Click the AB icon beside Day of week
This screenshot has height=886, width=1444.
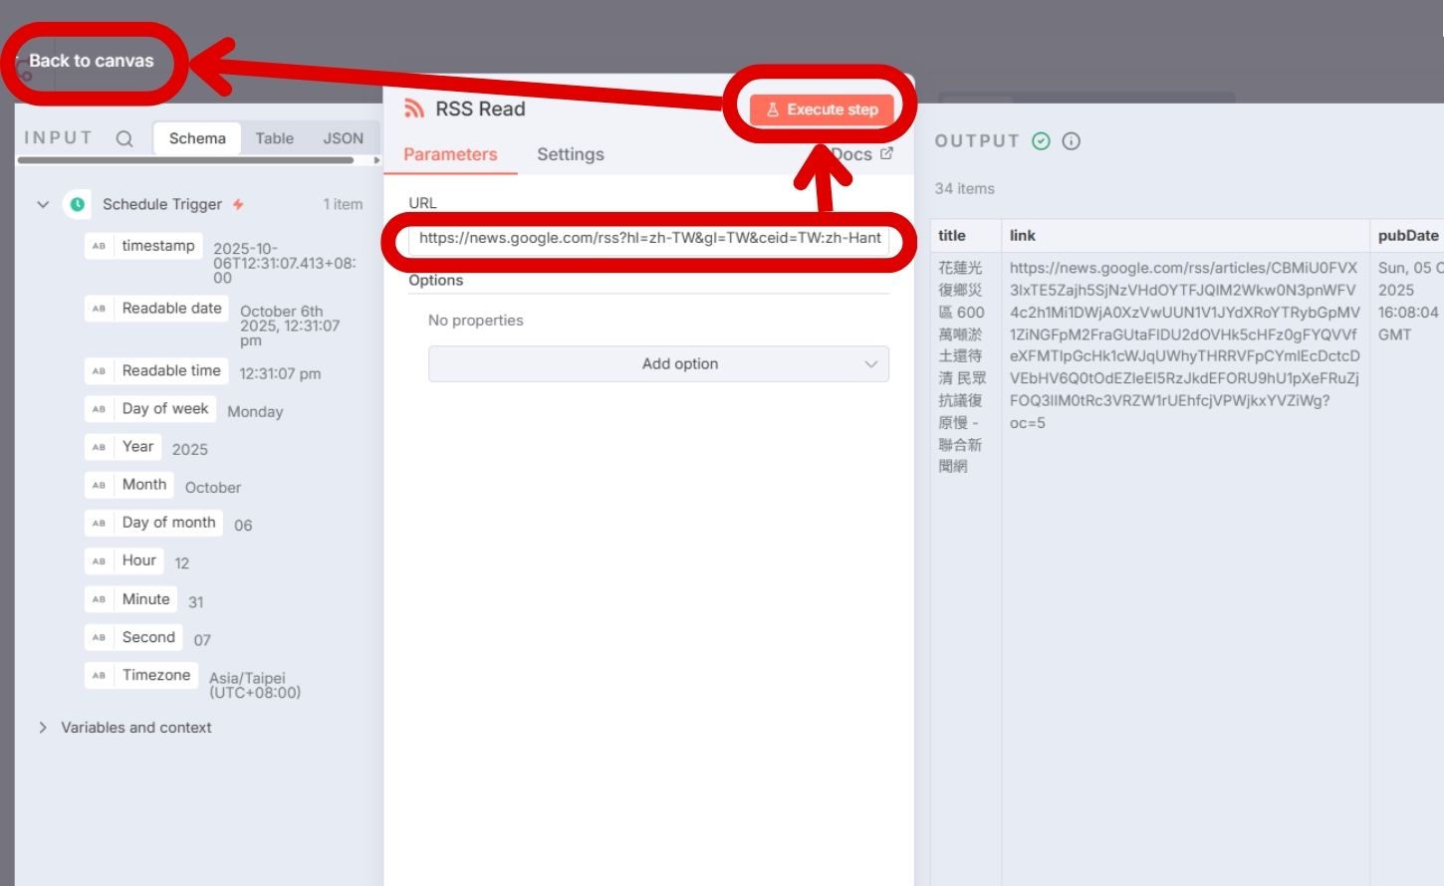click(x=100, y=407)
